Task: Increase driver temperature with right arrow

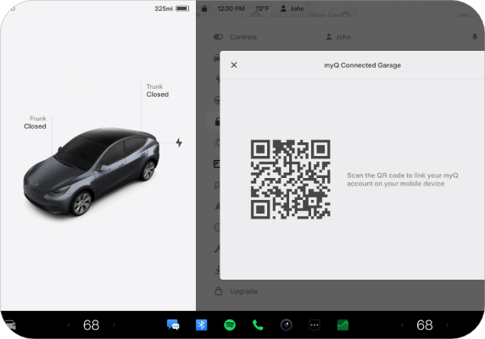Action: point(114,325)
